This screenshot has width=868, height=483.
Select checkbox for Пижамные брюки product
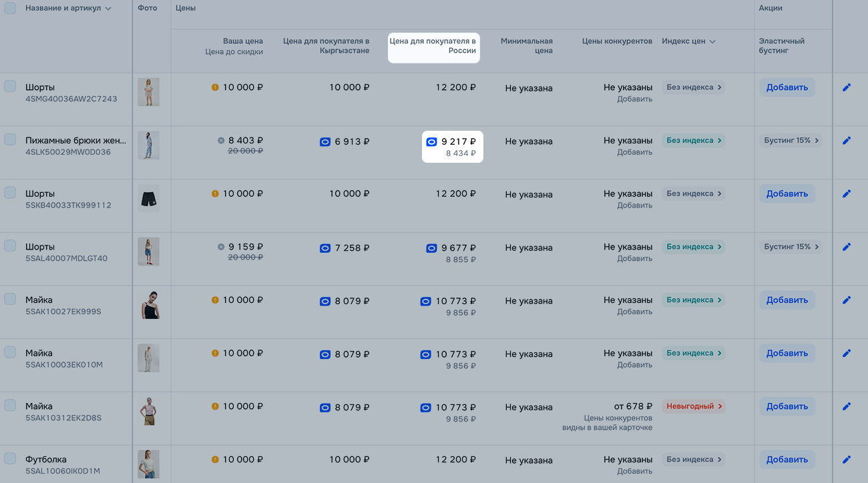(10, 139)
